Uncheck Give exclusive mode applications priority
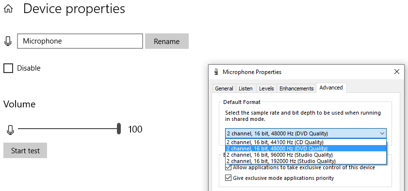The image size is (408, 191). click(228, 178)
